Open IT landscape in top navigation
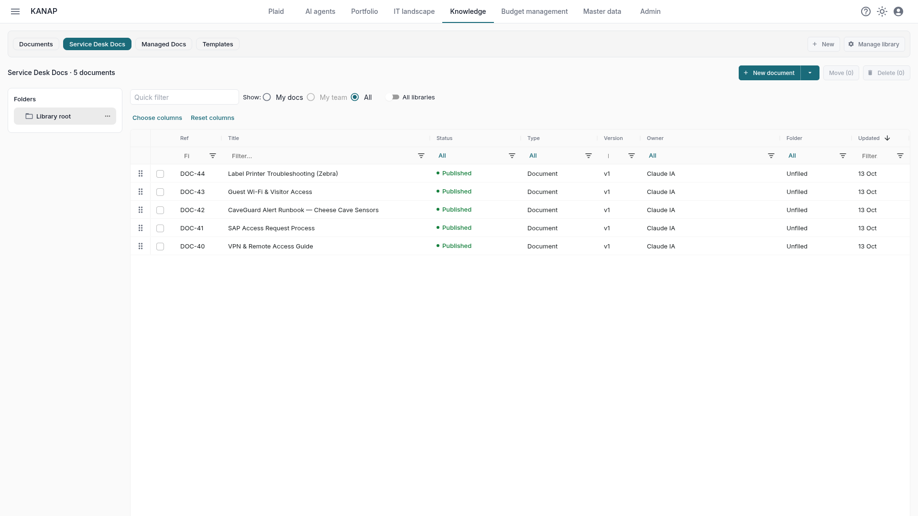Image resolution: width=918 pixels, height=516 pixels. pyautogui.click(x=414, y=11)
